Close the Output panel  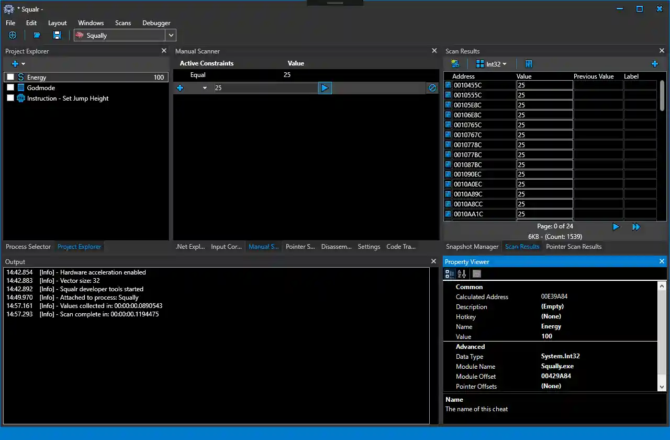pyautogui.click(x=433, y=261)
